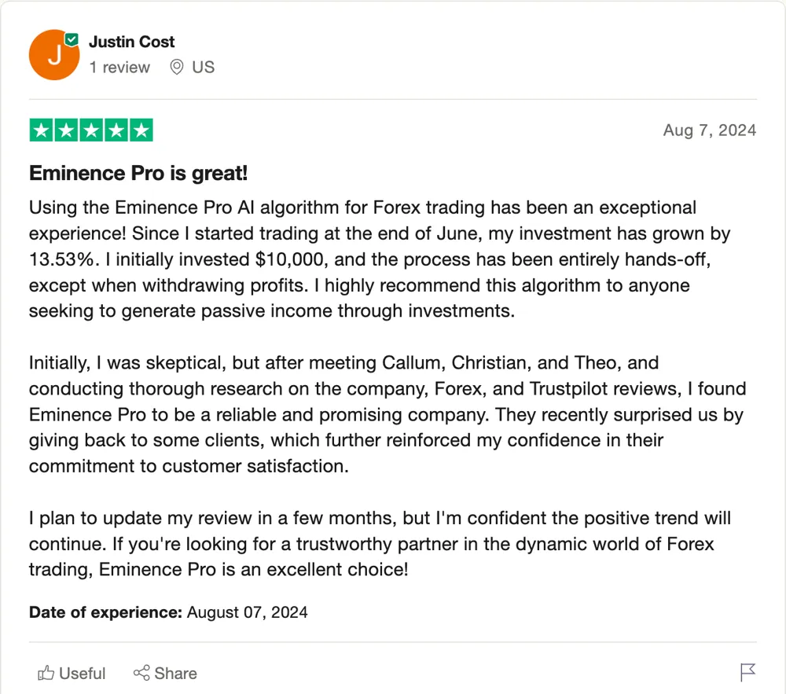Click the location pin icon

tap(176, 67)
